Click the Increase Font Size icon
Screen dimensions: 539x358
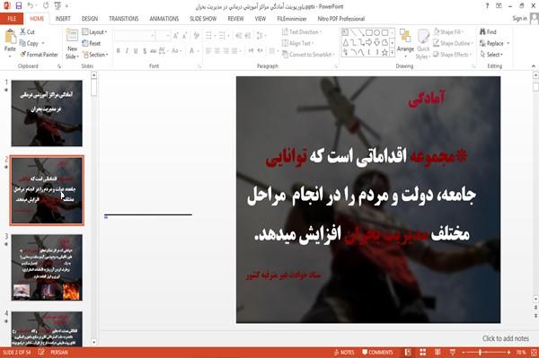click(x=176, y=35)
